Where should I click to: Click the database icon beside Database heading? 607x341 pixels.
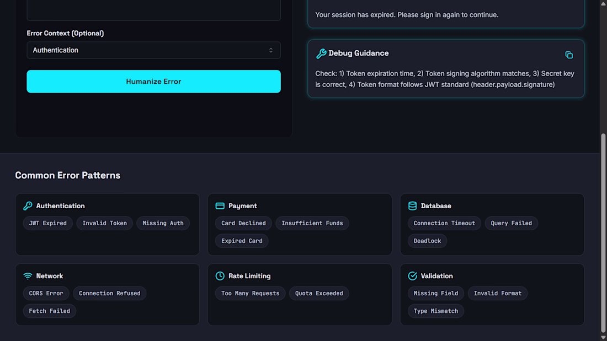(412, 206)
